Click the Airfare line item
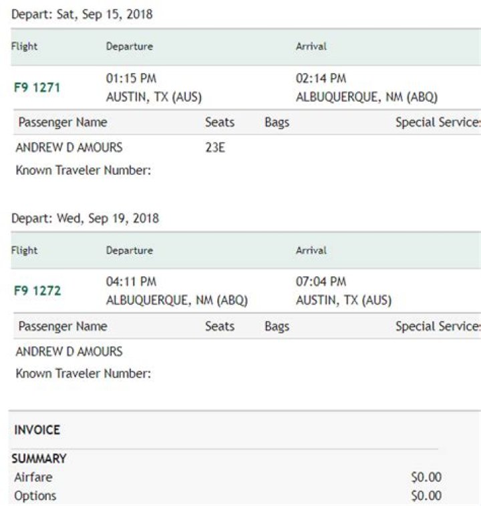The height and width of the screenshot is (506, 481). pyautogui.click(x=33, y=477)
